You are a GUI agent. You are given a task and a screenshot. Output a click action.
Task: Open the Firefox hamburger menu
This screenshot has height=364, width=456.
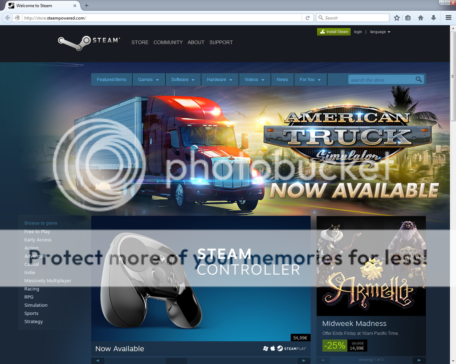pos(448,18)
